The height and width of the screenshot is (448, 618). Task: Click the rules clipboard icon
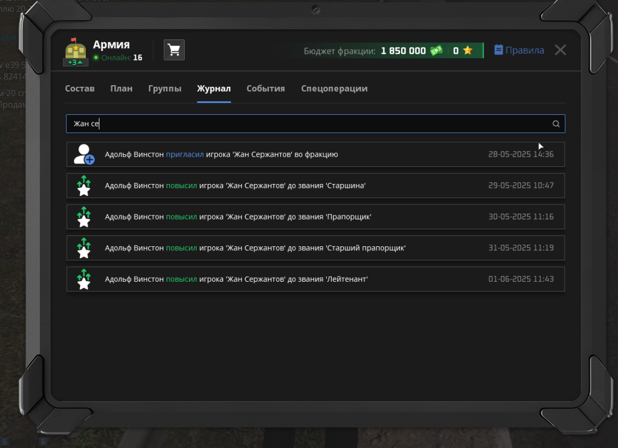pos(498,50)
